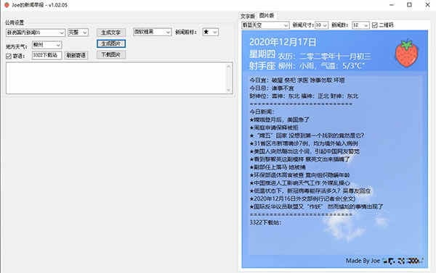The image size is (436, 273).
Task: Click the scrollbar down arrow in the text box
Action: tap(229, 90)
